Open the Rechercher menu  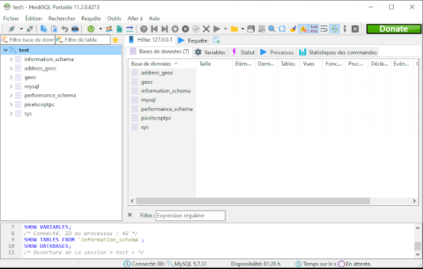[x=62, y=19]
